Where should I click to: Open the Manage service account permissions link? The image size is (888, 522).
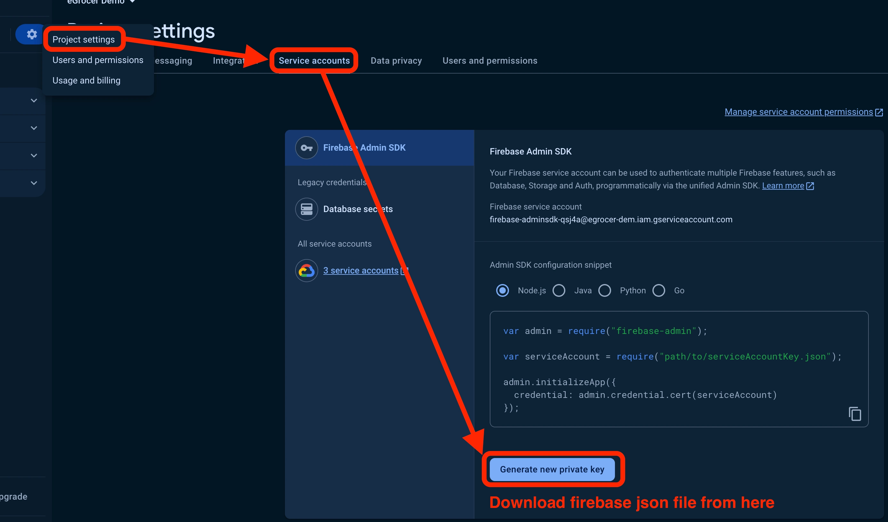coord(798,112)
